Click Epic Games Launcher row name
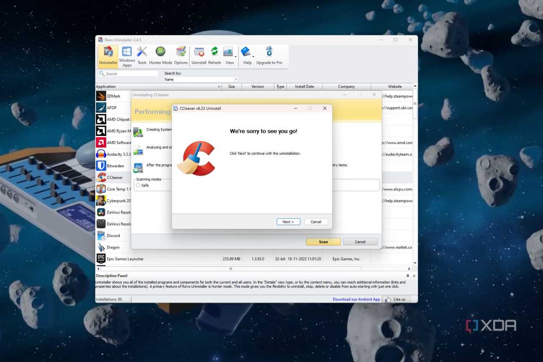 pyautogui.click(x=125, y=259)
